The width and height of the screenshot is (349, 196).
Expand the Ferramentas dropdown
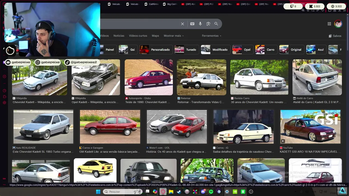tap(212, 36)
